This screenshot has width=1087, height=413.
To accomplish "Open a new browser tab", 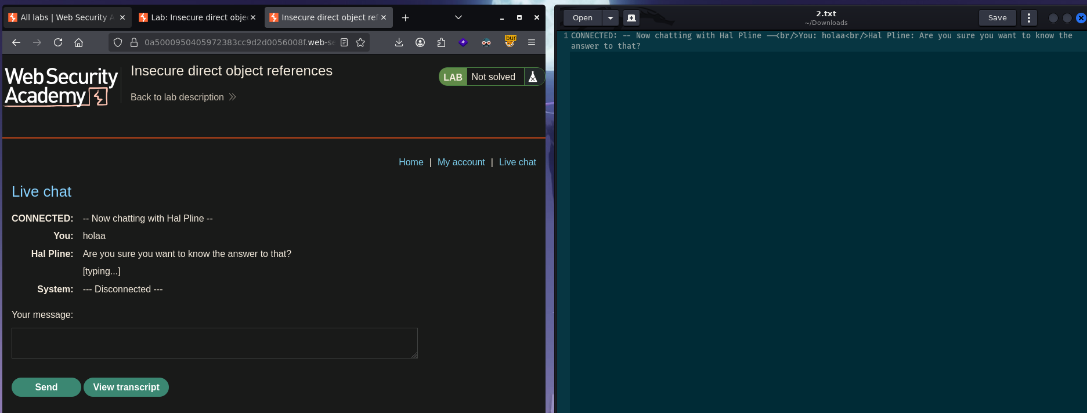I will (406, 18).
